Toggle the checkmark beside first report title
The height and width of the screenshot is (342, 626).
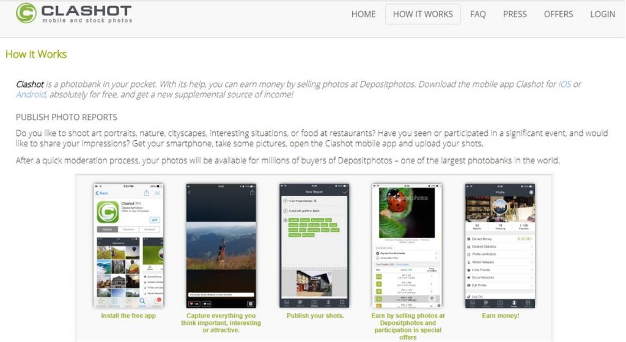(285, 200)
